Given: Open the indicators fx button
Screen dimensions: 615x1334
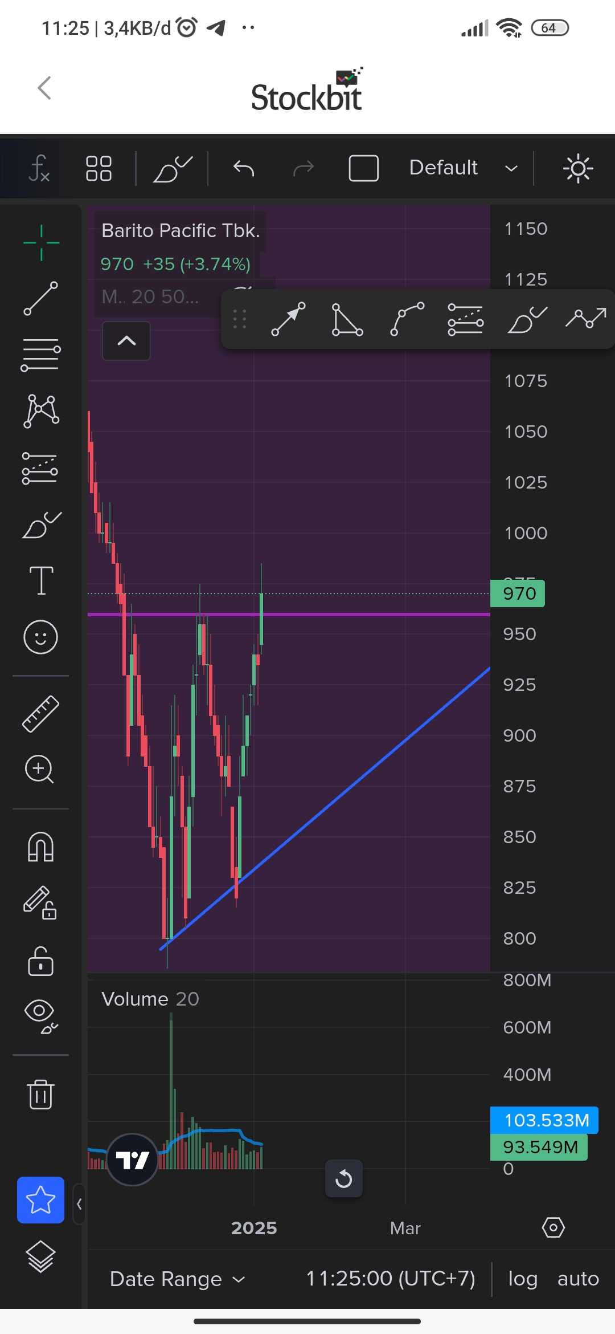Looking at the screenshot, I should click(x=39, y=169).
